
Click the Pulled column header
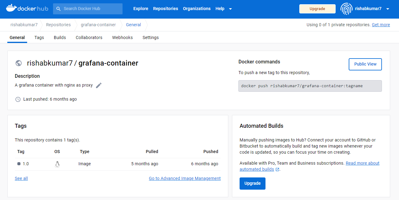(152, 152)
